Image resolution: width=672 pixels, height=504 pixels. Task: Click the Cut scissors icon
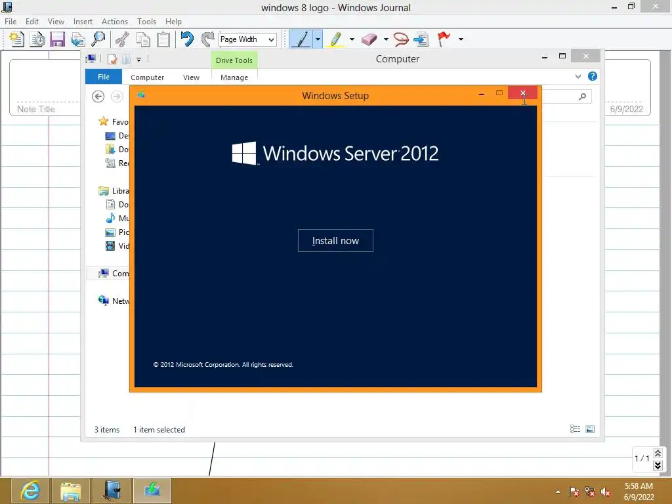coord(122,39)
